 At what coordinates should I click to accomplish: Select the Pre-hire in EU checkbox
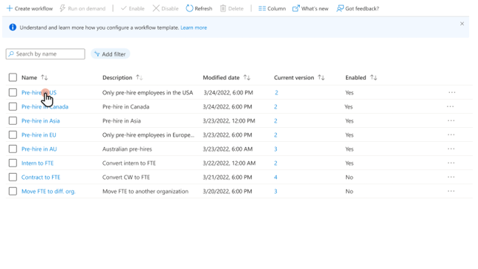[13, 134]
